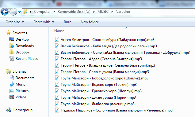Select Homegroup in the navigation pane
Viewport: 195px width, 117px height.
[x=22, y=110]
